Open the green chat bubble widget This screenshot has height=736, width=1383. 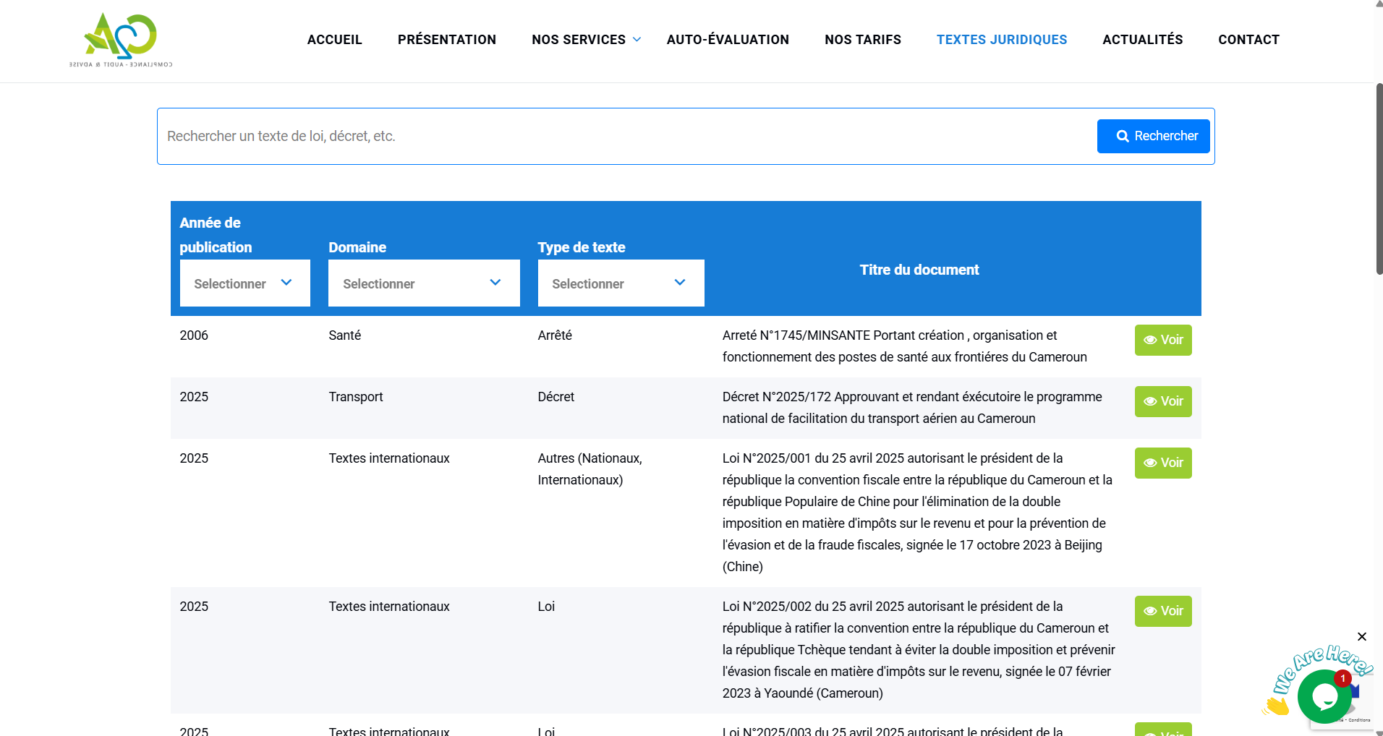pyautogui.click(x=1324, y=696)
